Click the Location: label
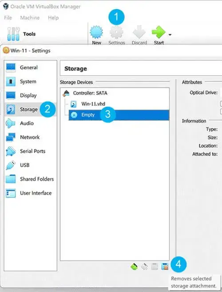Image resolution: width=222 pixels, height=292 pixels. tap(208, 146)
